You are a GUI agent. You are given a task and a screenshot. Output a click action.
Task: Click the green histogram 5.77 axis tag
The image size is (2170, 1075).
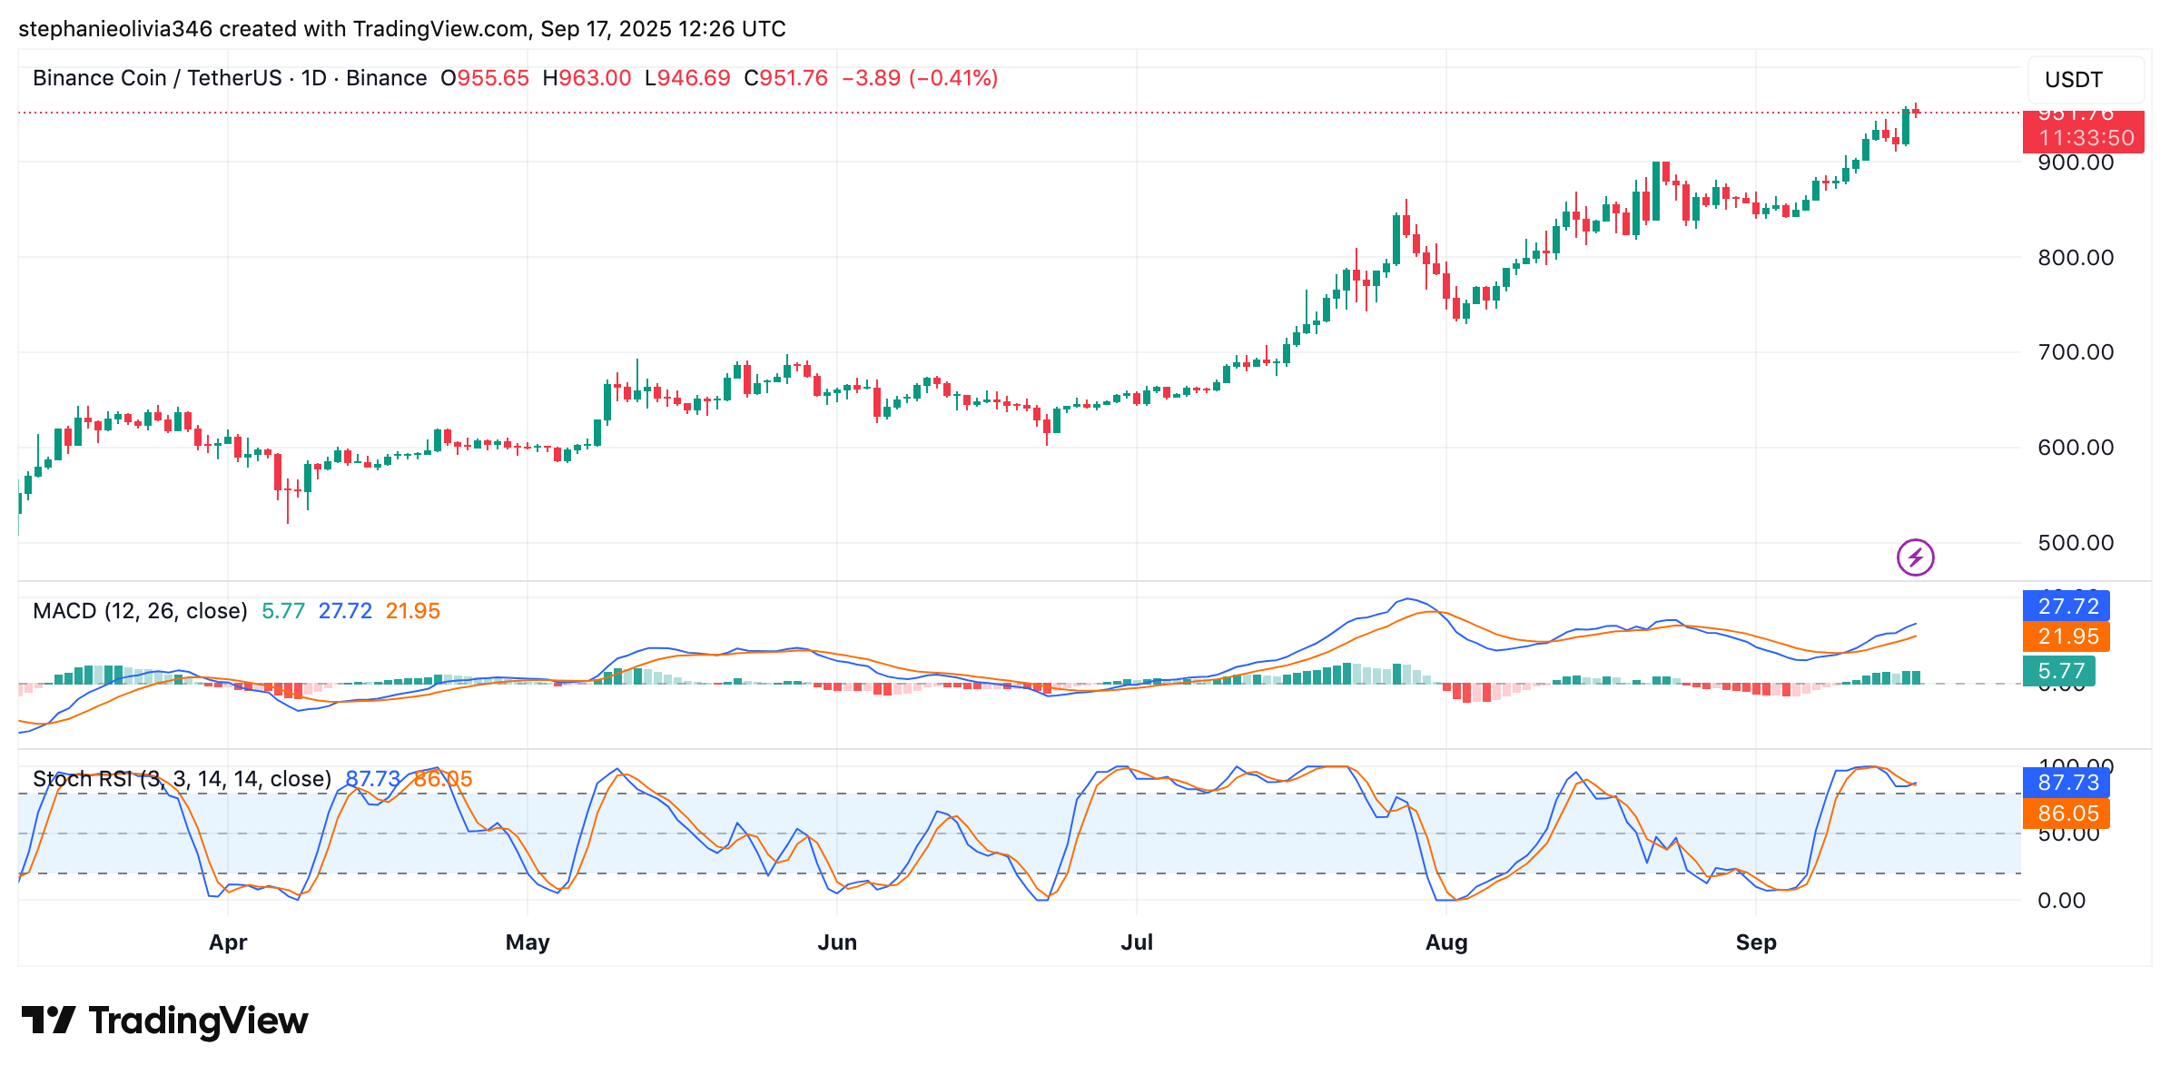click(x=2058, y=671)
